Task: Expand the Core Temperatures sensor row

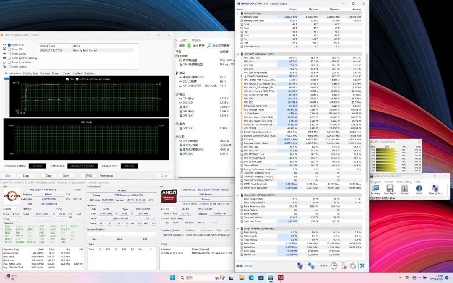Action: 242,76
